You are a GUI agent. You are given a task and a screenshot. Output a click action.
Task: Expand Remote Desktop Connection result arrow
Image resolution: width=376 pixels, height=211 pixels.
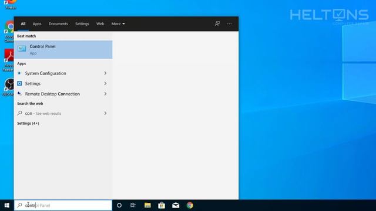[105, 94]
